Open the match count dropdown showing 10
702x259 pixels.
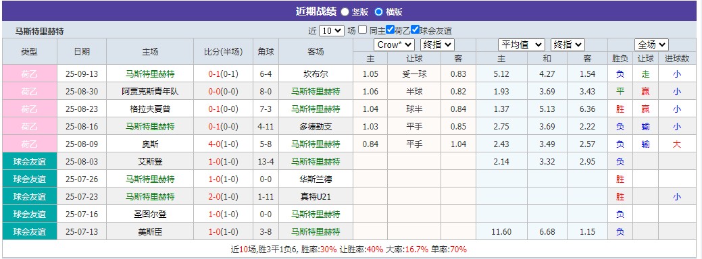pyautogui.click(x=332, y=31)
